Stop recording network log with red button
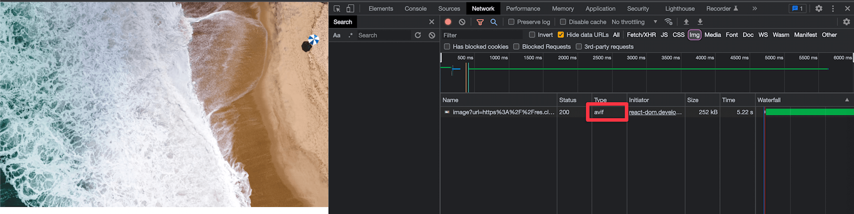Screen dimensions: 854x214 click(x=448, y=22)
